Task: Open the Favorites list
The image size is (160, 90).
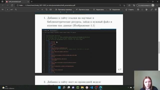Action: click(129, 5)
